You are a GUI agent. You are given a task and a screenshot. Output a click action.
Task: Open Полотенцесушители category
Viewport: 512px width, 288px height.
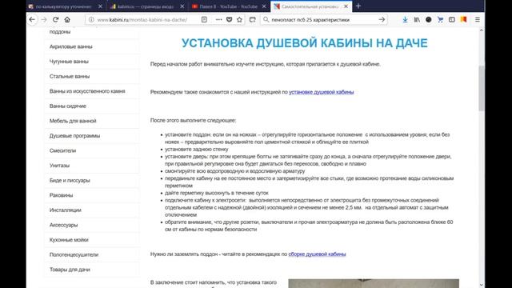74,254
